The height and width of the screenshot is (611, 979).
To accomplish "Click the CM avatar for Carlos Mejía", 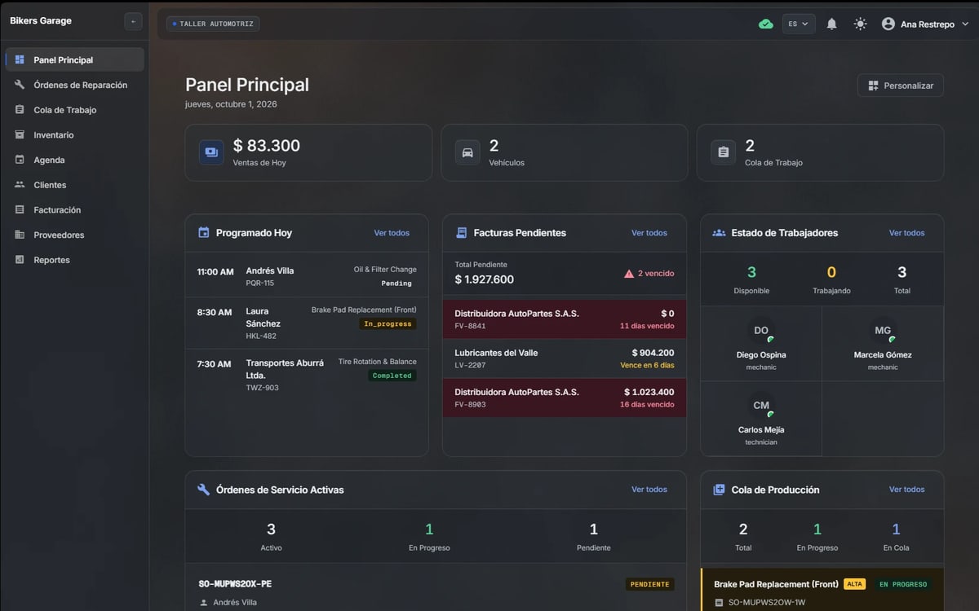I will coord(761,406).
